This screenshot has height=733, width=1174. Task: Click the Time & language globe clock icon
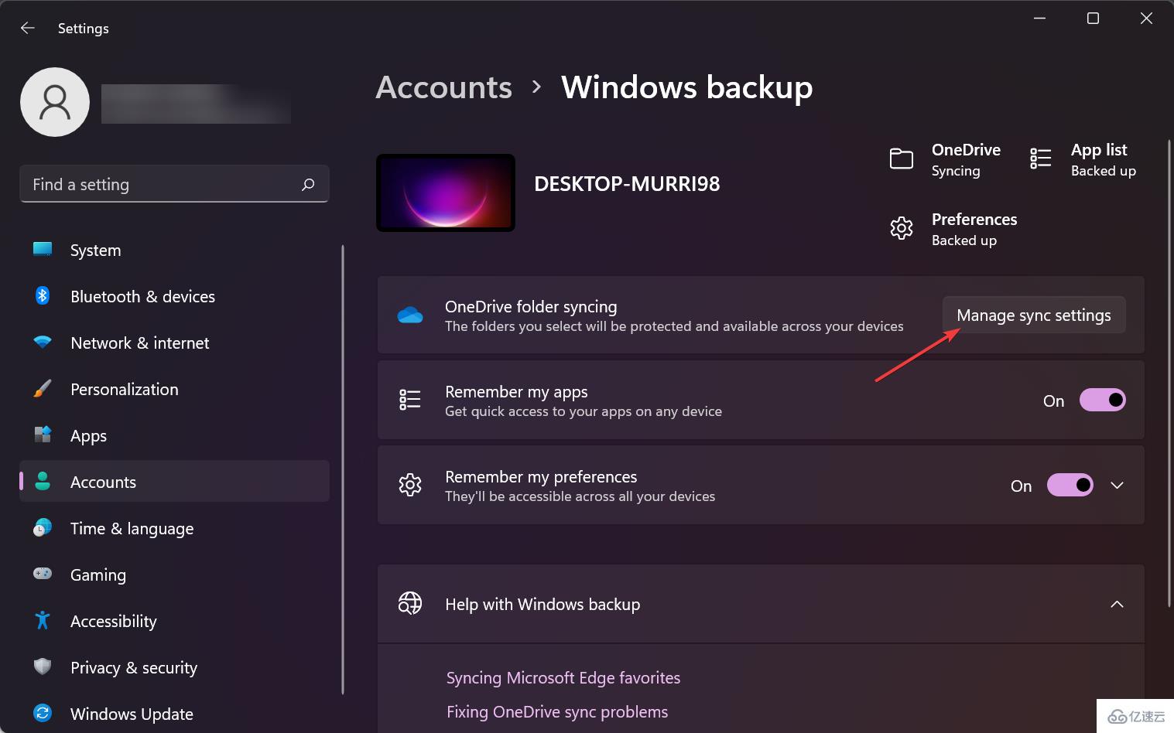point(43,528)
